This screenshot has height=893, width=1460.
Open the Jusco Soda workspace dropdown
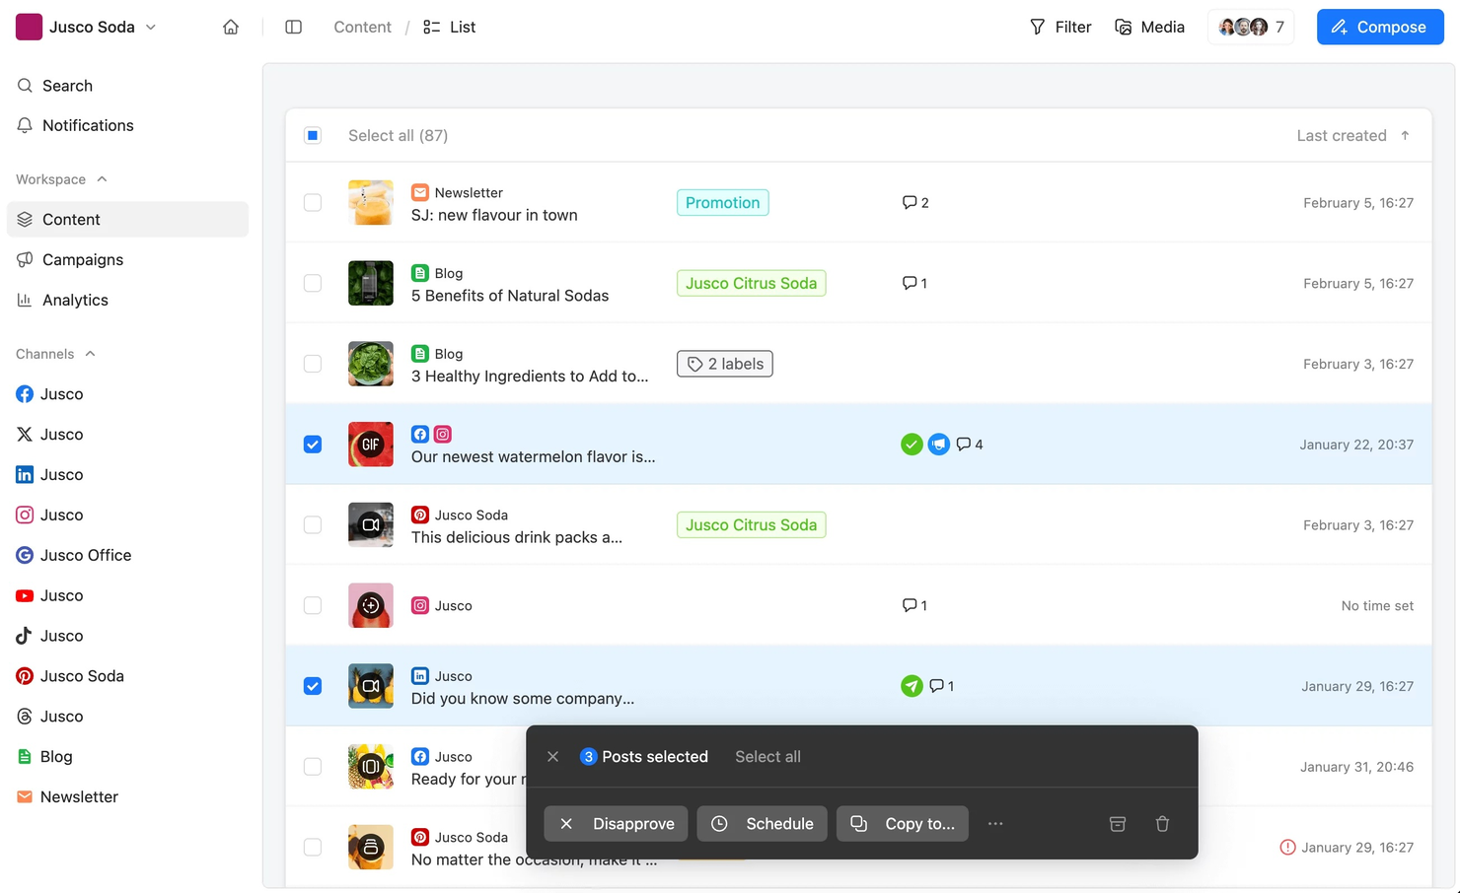(87, 27)
